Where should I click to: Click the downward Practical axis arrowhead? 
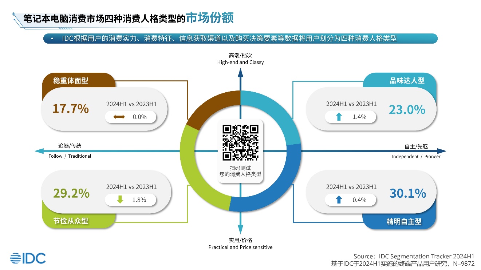(240, 230)
